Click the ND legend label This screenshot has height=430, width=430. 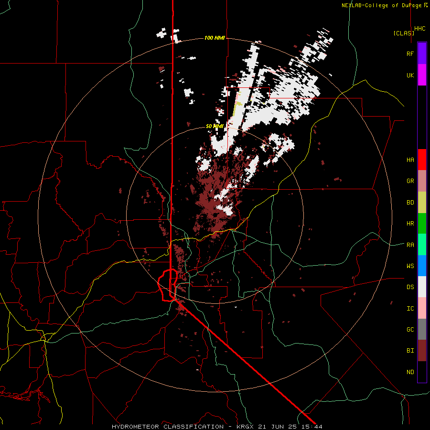(410, 372)
